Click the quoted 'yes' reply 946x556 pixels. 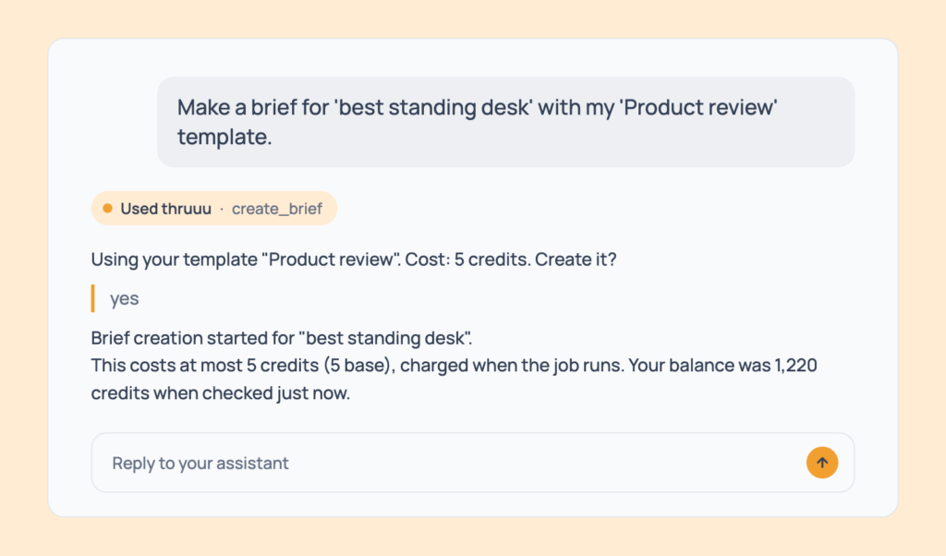(x=125, y=298)
